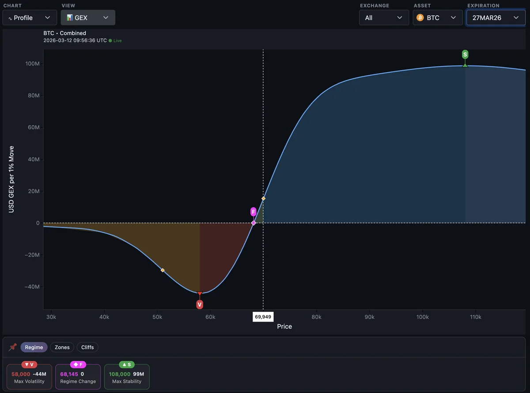
Task: Click the red V Max Volatility marker on chart
Action: 200,304
